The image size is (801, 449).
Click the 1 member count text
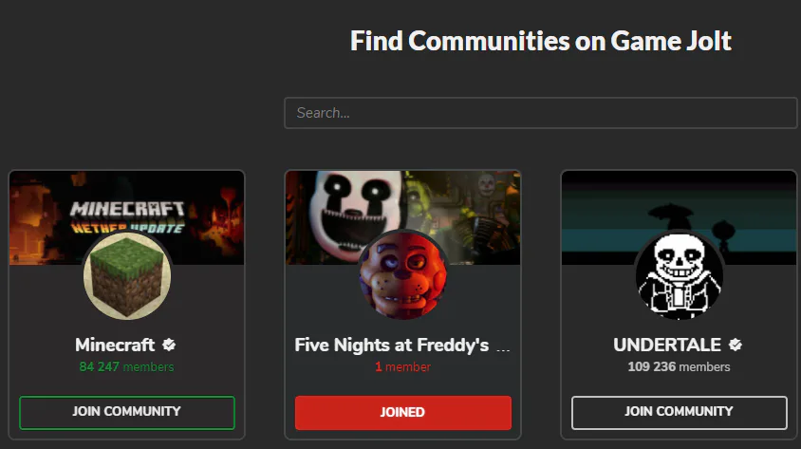[x=403, y=366]
